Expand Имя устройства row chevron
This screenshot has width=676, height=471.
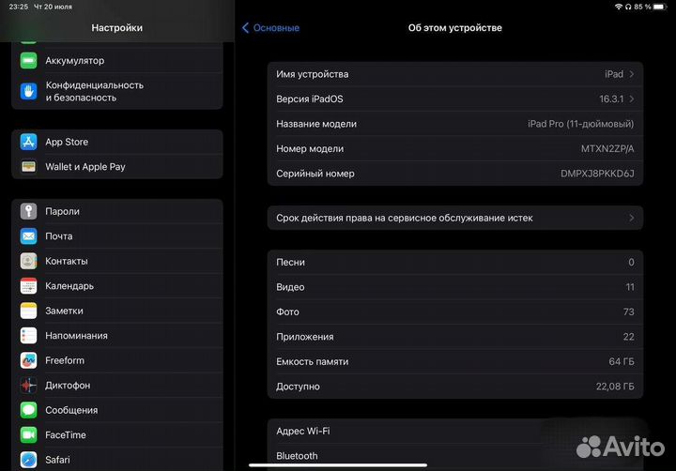pyautogui.click(x=632, y=74)
